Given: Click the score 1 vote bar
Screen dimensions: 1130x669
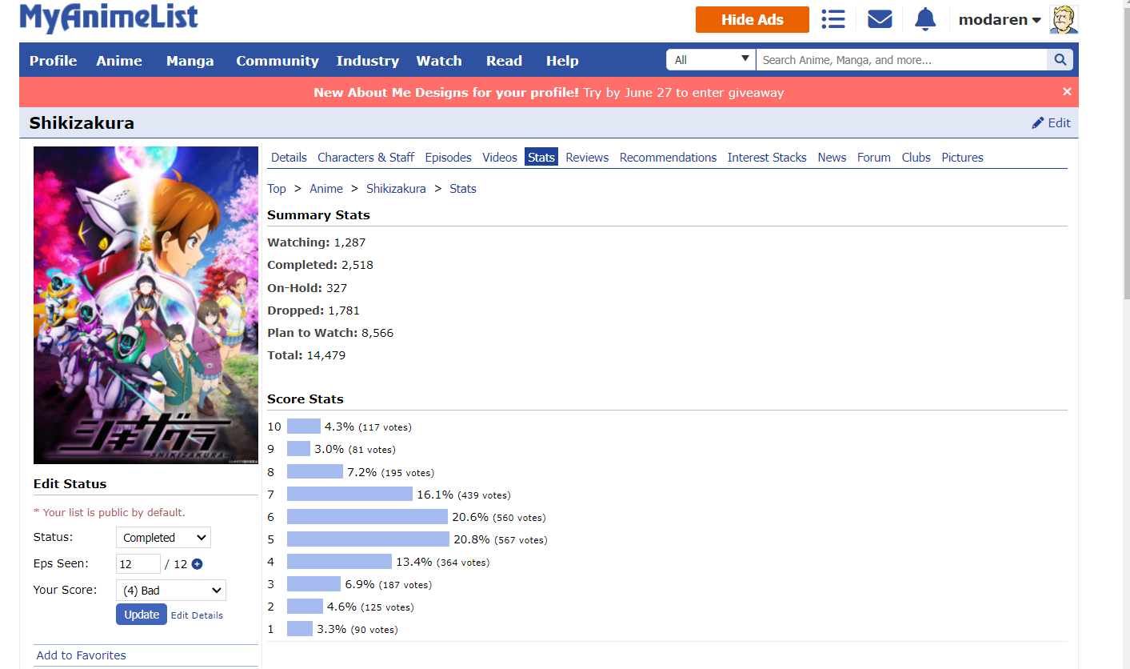Looking at the screenshot, I should point(300,629).
